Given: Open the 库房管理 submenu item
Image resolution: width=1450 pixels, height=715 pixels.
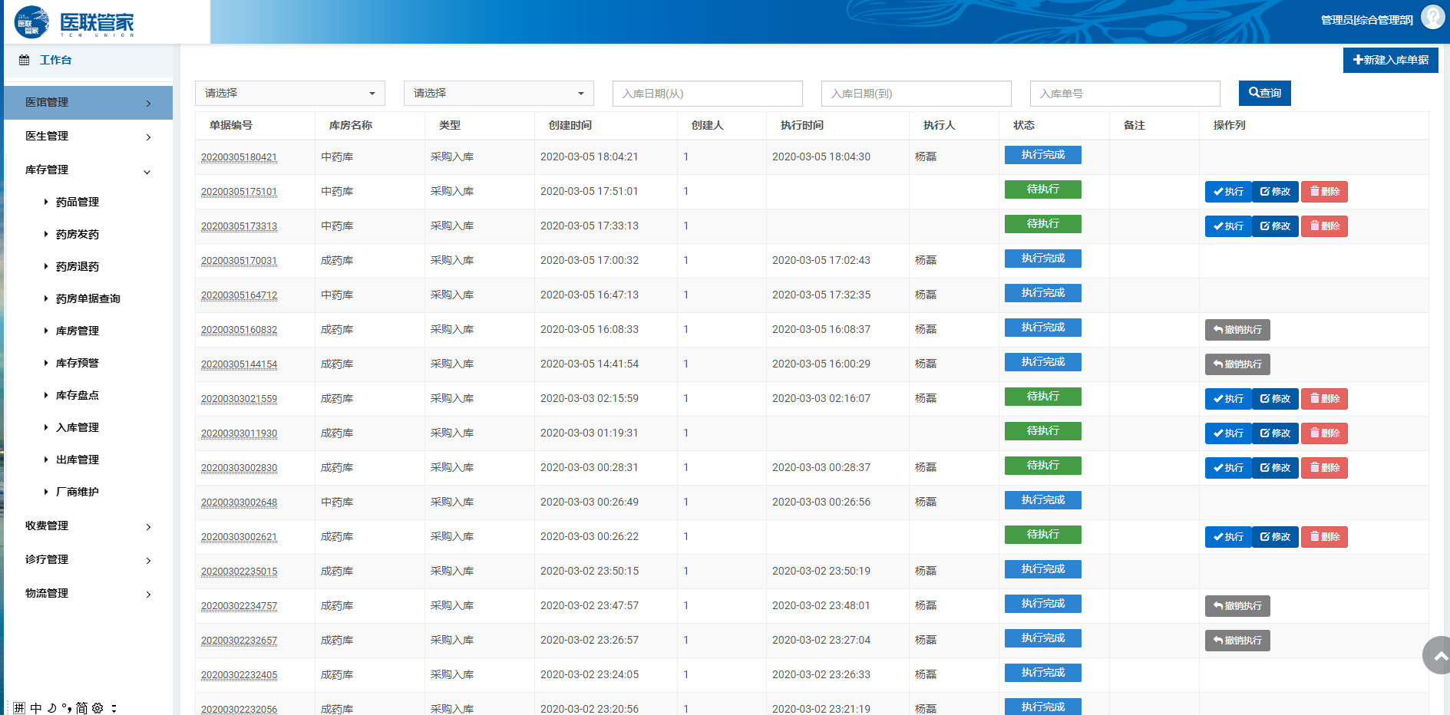Looking at the screenshot, I should [x=77, y=331].
